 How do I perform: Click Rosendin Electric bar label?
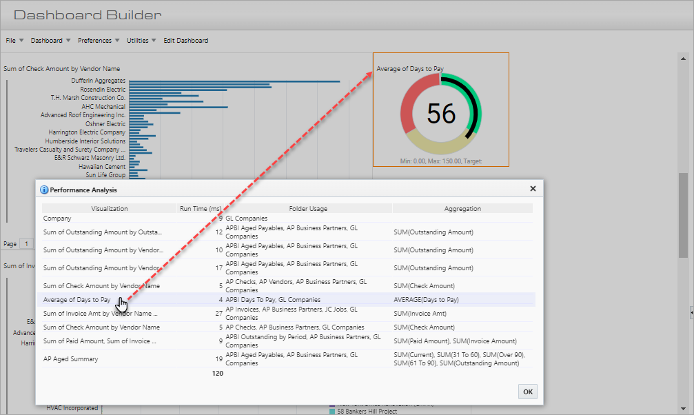[103, 90]
